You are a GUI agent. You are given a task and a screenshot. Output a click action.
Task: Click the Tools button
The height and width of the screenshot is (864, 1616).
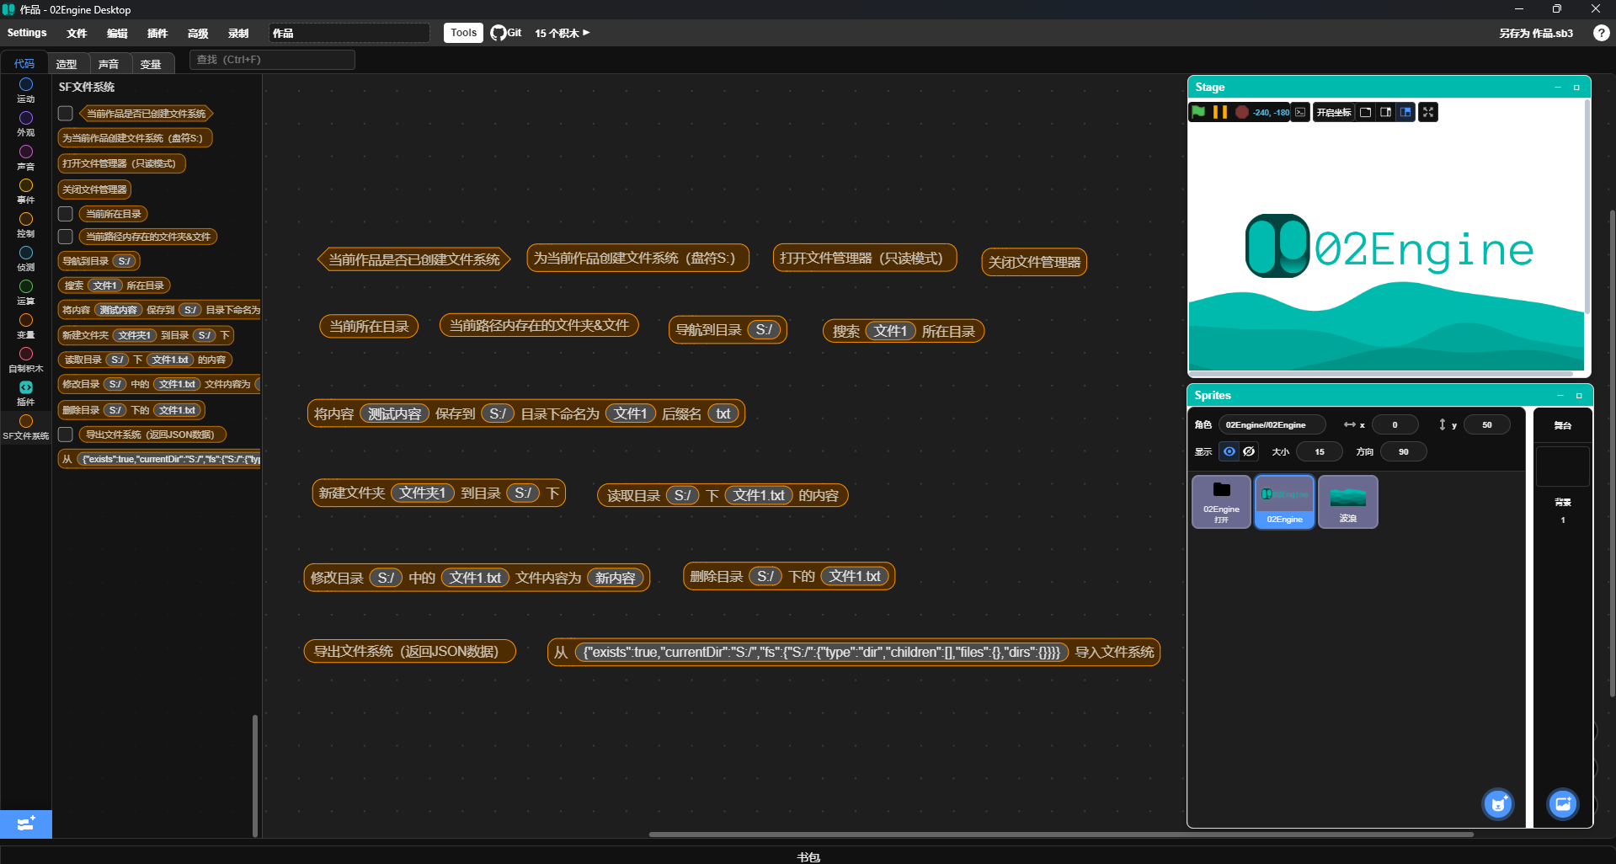coord(463,33)
